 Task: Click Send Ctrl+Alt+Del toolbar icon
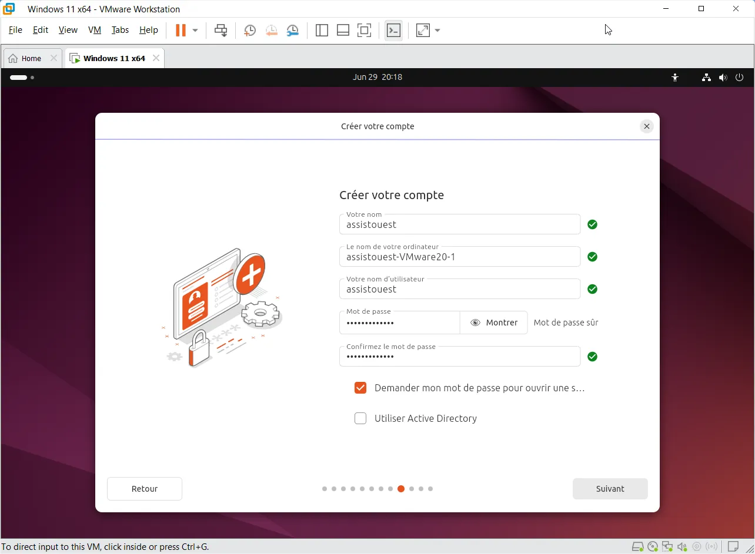point(221,31)
